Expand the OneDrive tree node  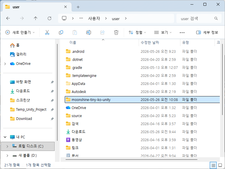pyautogui.click(x=5, y=64)
